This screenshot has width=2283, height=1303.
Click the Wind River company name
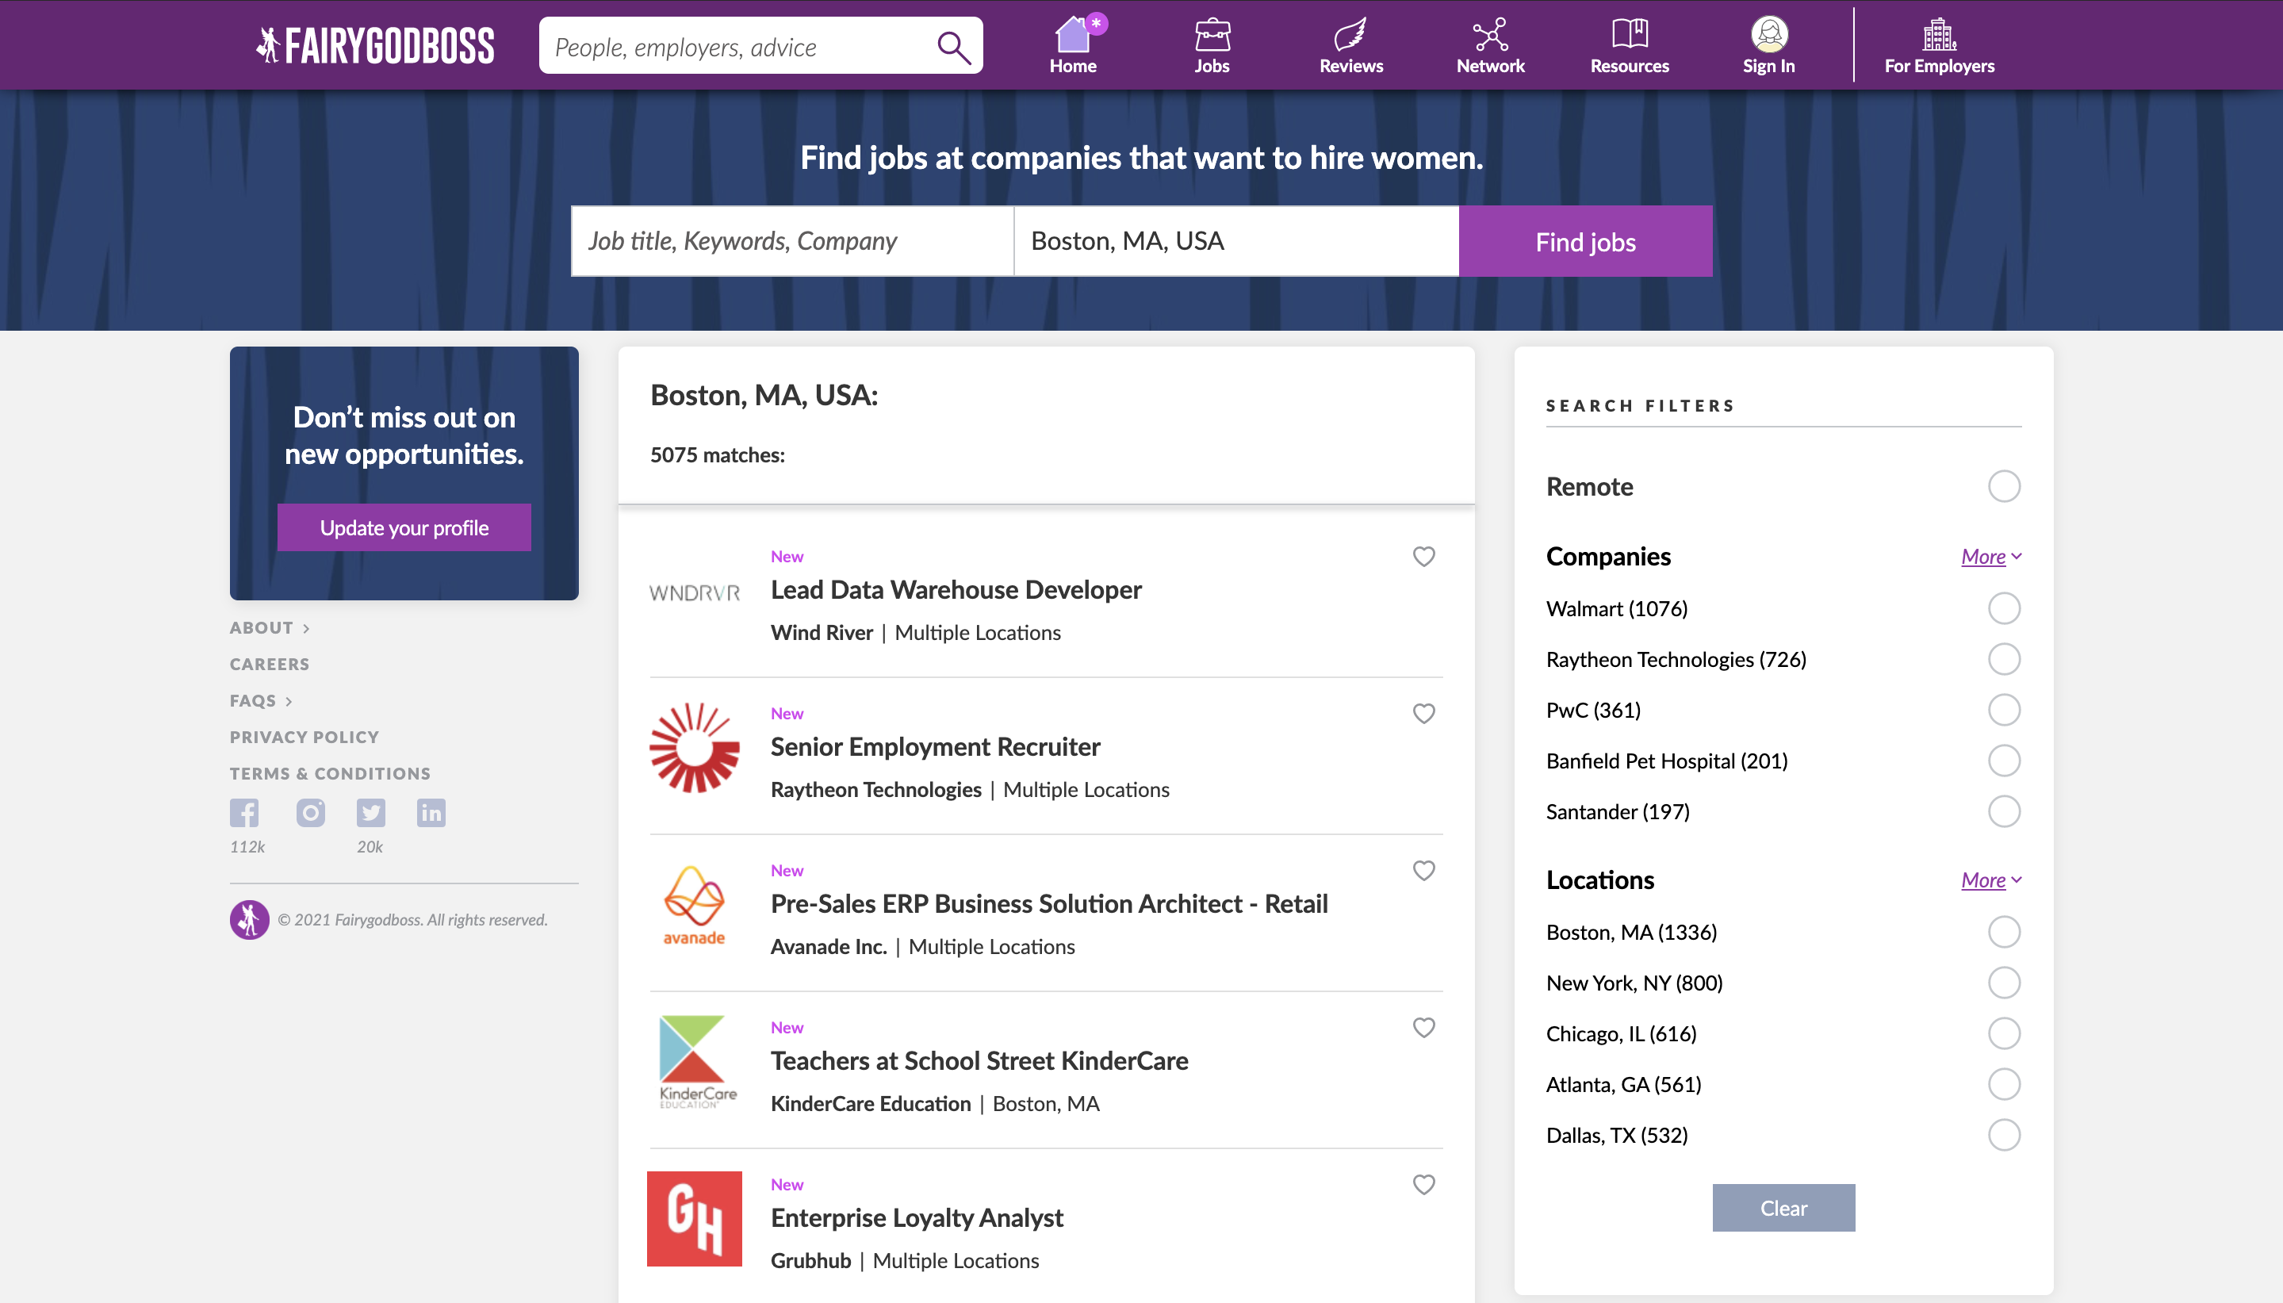(822, 633)
